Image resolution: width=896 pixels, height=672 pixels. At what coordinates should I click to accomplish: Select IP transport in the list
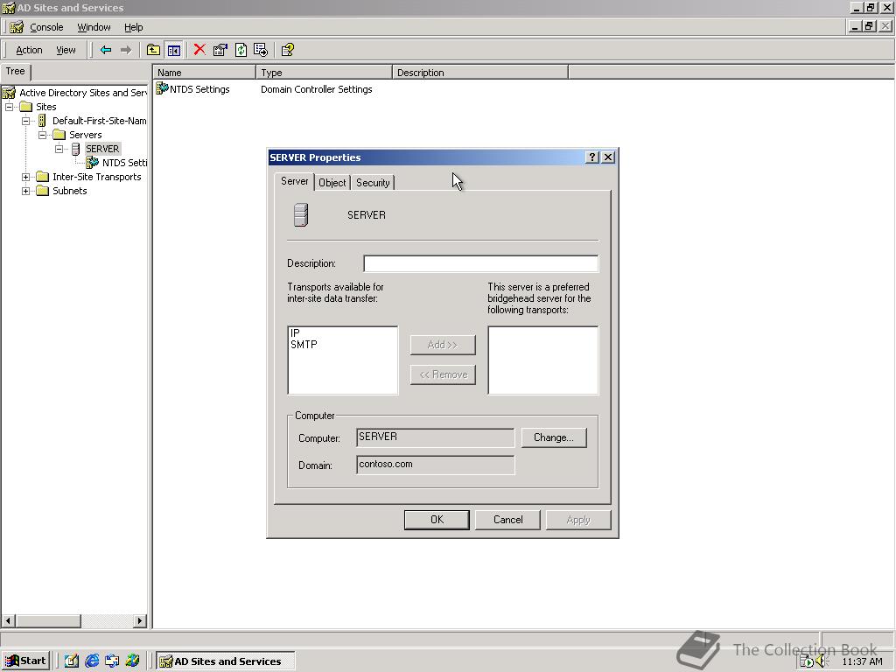point(295,332)
